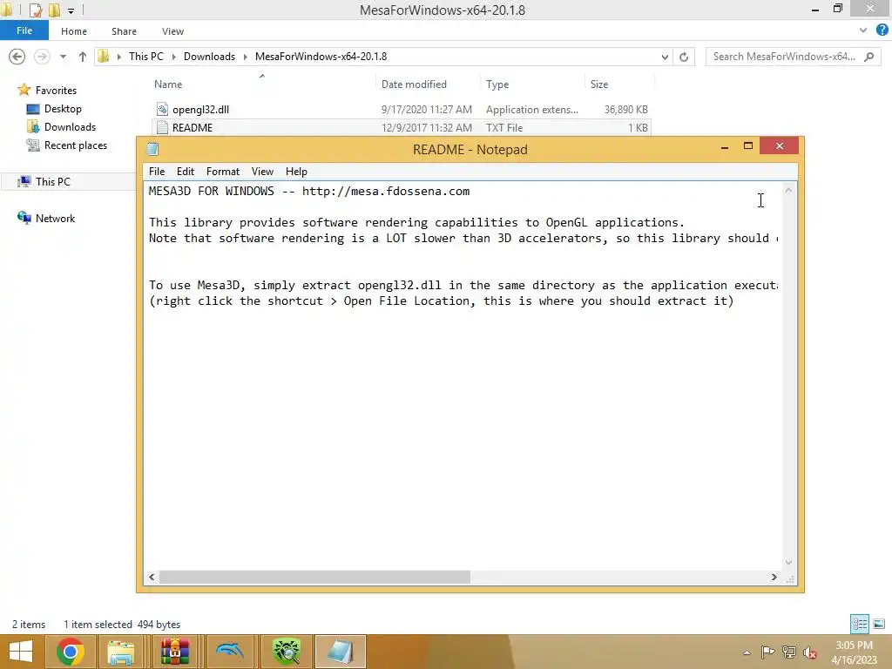Open the Notepad File menu
This screenshot has width=892, height=669.
157,172
